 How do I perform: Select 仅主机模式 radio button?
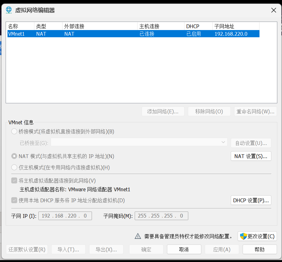[14, 167]
